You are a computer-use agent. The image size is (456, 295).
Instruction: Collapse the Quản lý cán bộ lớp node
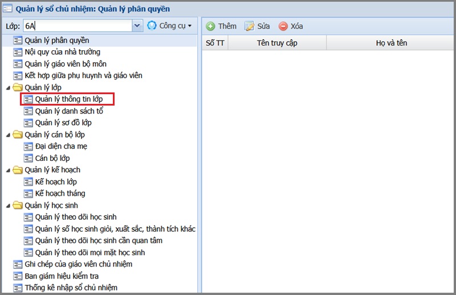[x=8, y=135]
